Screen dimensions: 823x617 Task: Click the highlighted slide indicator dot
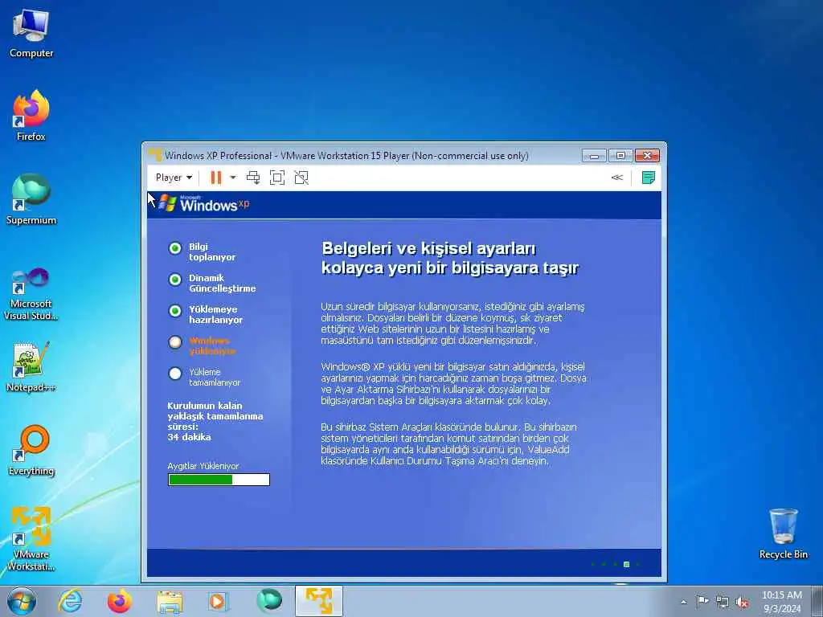pos(626,565)
